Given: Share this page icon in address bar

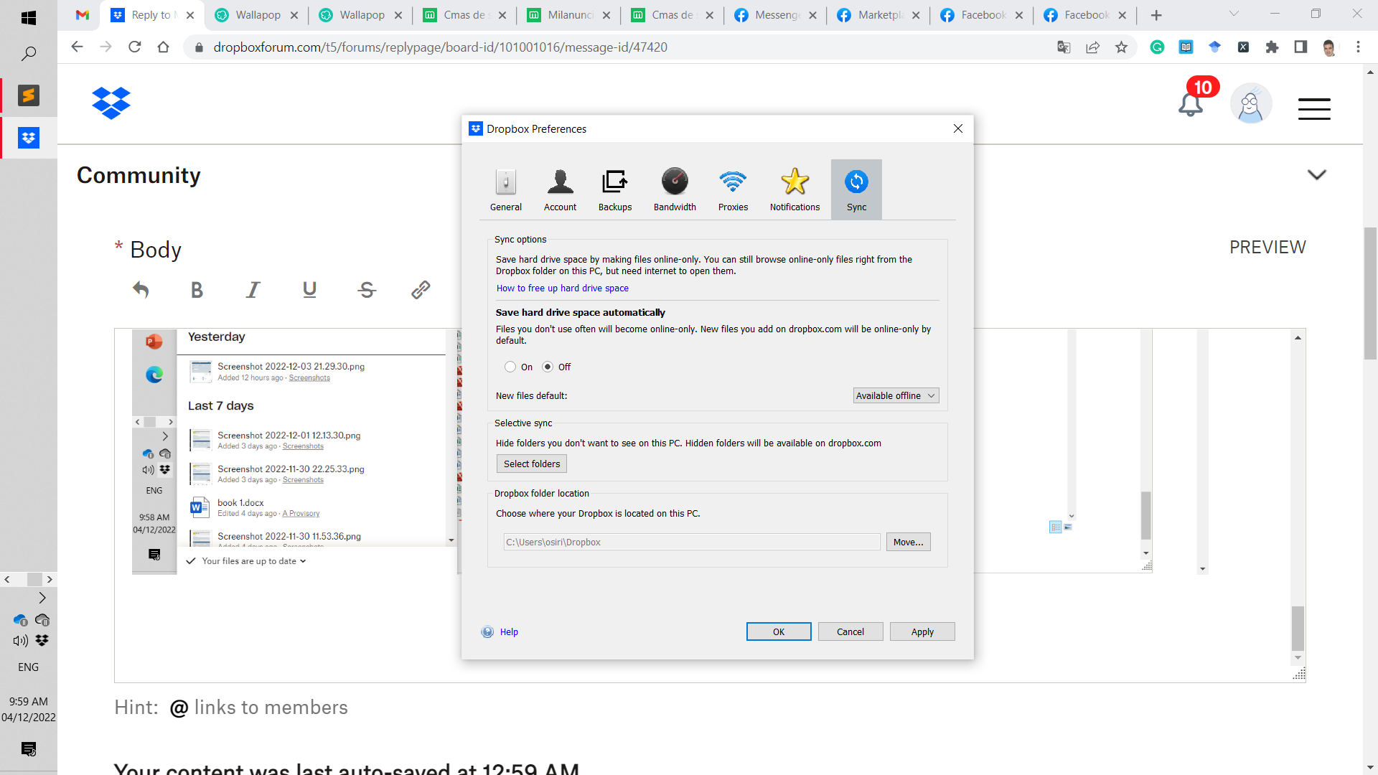Looking at the screenshot, I should 1092,47.
